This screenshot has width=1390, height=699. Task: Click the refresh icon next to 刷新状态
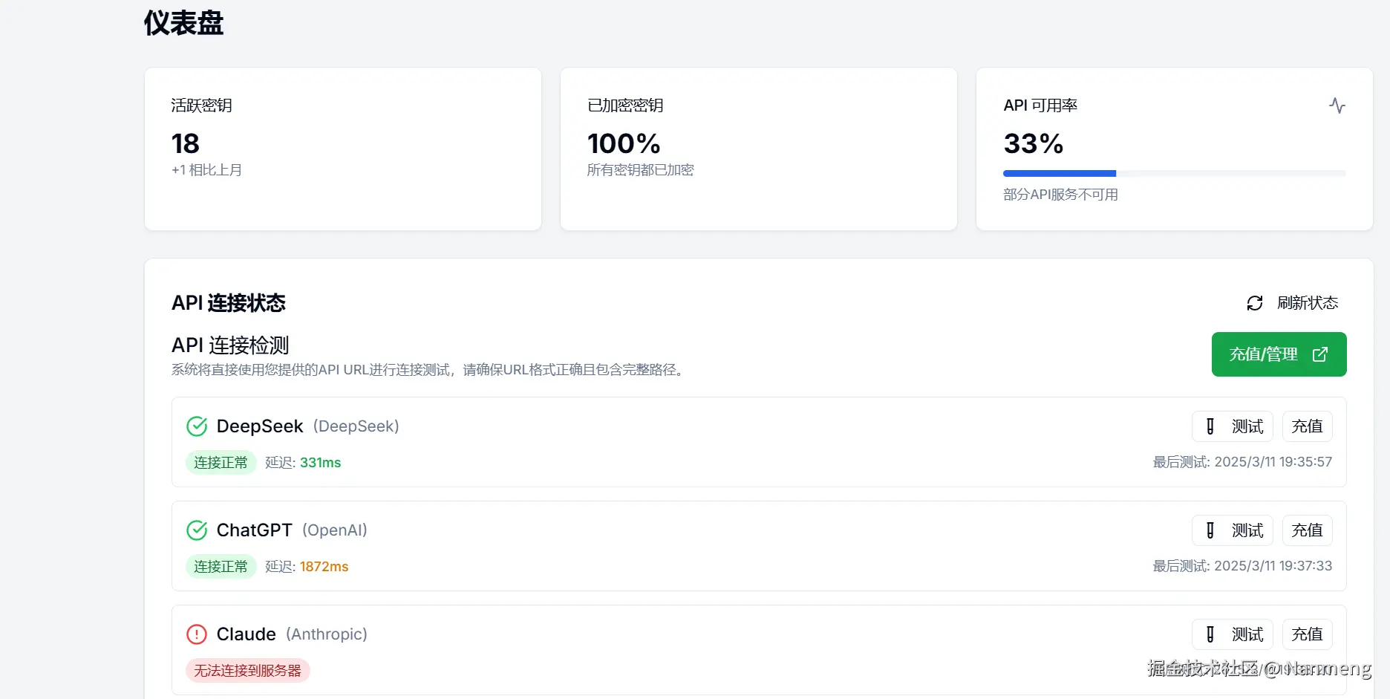point(1254,303)
